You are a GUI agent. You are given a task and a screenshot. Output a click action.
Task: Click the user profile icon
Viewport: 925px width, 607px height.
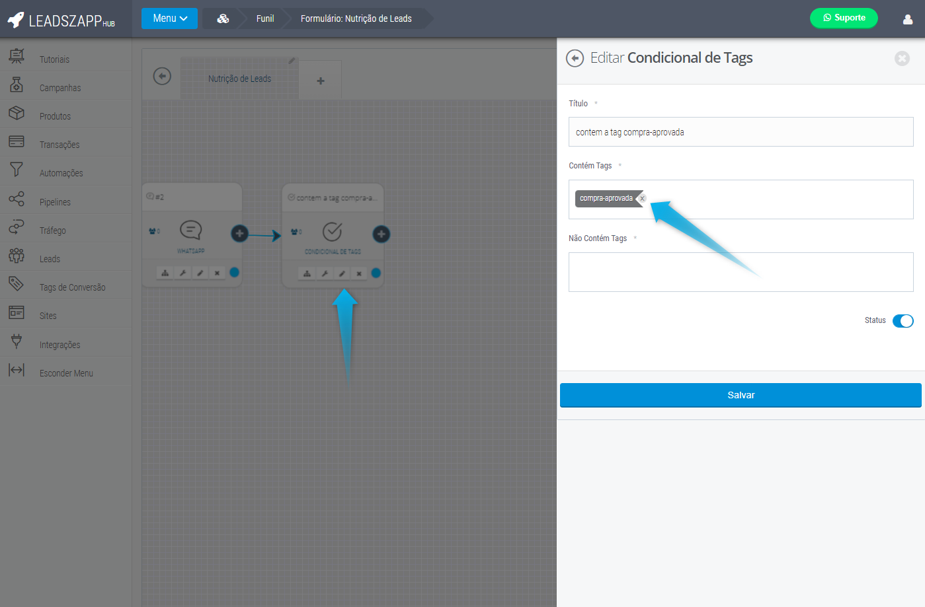tap(907, 19)
